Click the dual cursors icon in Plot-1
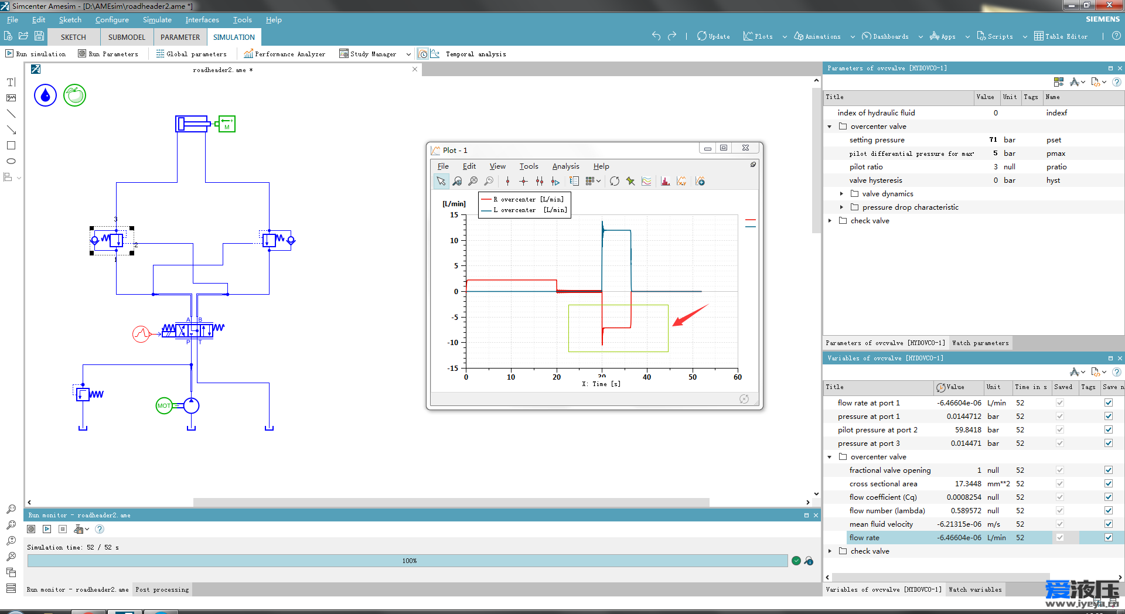This screenshot has height=614, width=1125. [x=539, y=181]
